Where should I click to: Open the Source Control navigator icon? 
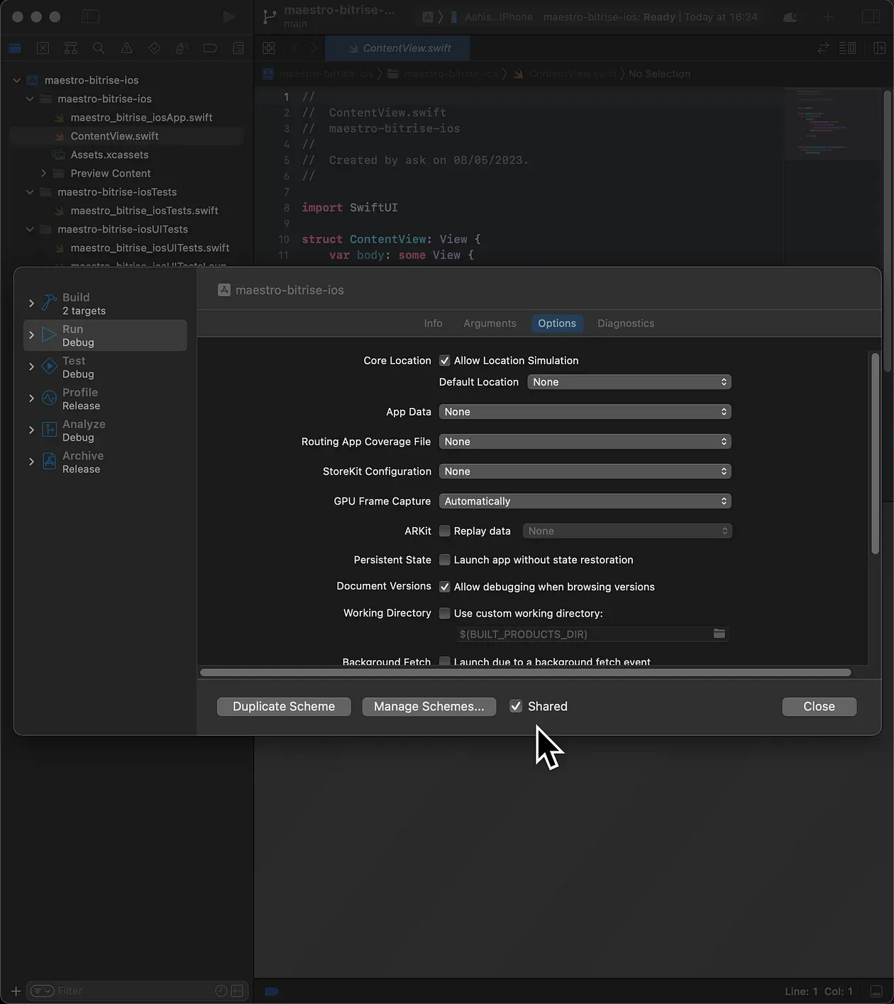point(43,48)
